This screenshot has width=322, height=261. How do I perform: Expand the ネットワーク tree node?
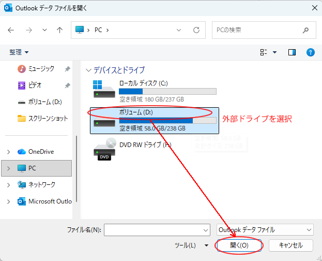8,185
